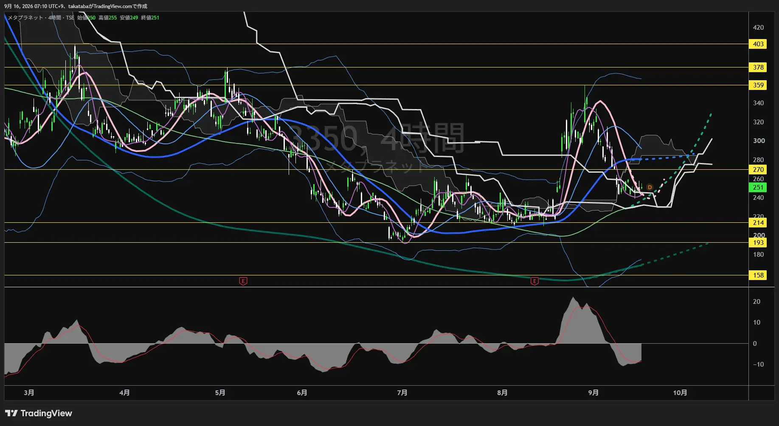
Task: Click the 安値249 low value in legend
Action: pos(129,18)
